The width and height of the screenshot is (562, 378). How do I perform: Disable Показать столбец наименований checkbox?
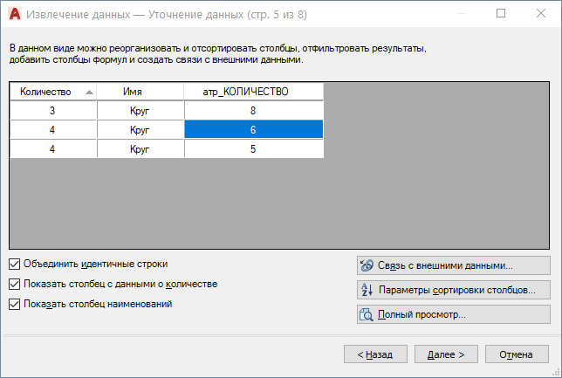pos(14,305)
